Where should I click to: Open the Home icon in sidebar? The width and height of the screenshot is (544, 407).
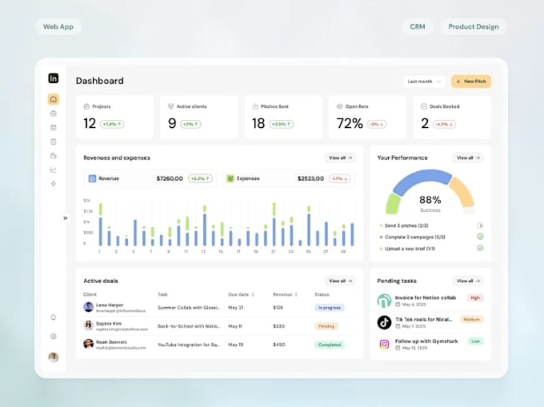53,99
